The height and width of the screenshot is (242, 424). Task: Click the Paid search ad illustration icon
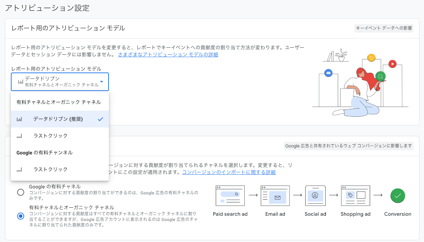[x=230, y=196]
